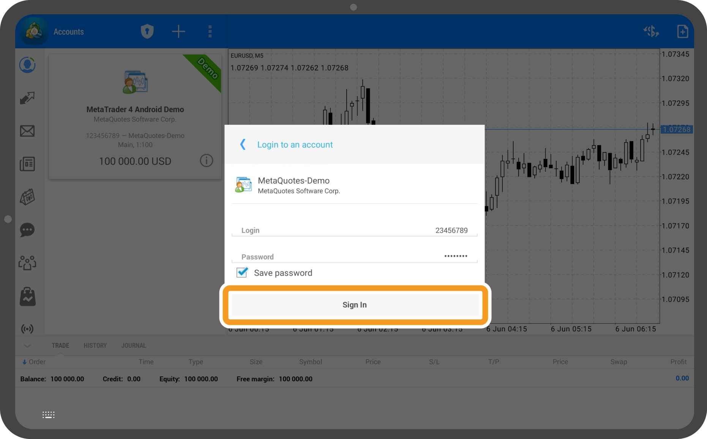Click the Size column header
This screenshot has width=707, height=439.
click(x=256, y=362)
